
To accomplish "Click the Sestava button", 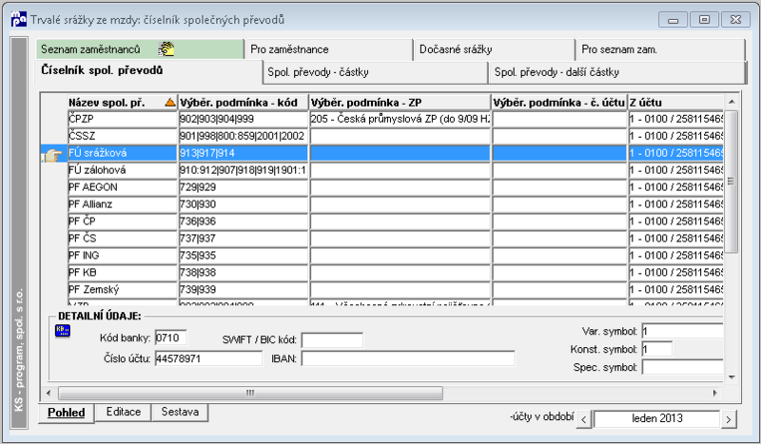I will pos(180,412).
